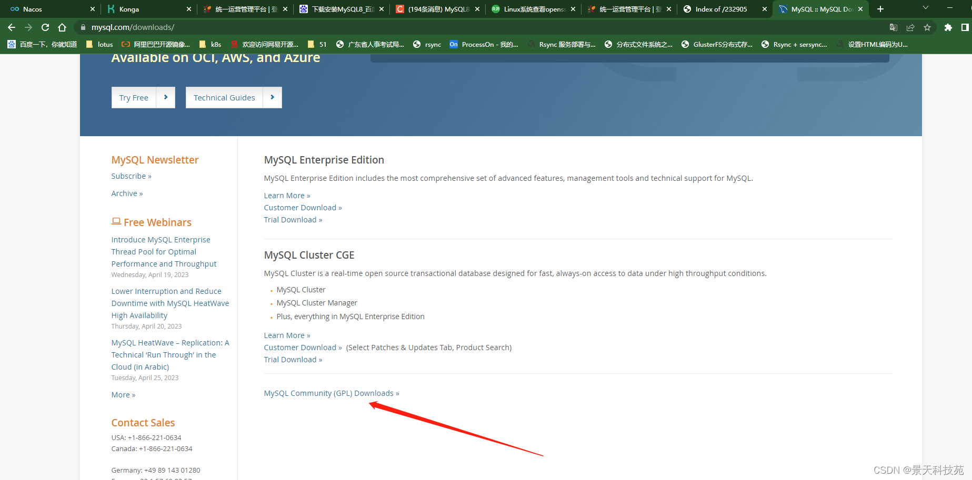Close the Nacos tab
Image resolution: width=972 pixels, height=480 pixels.
93,9
